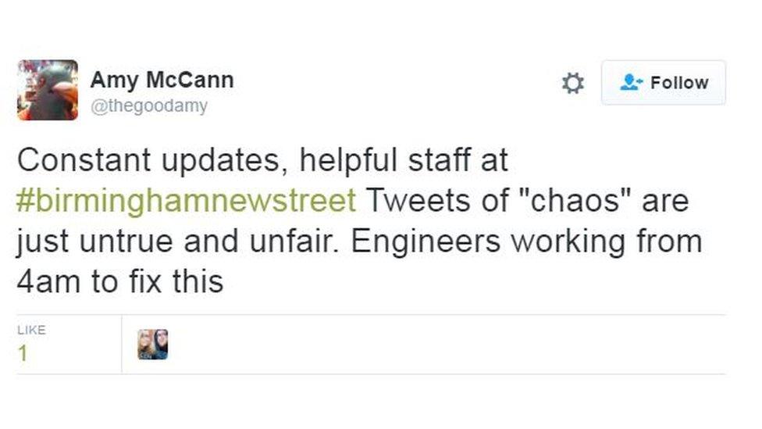Click the person-plus icon in Follow

point(631,82)
